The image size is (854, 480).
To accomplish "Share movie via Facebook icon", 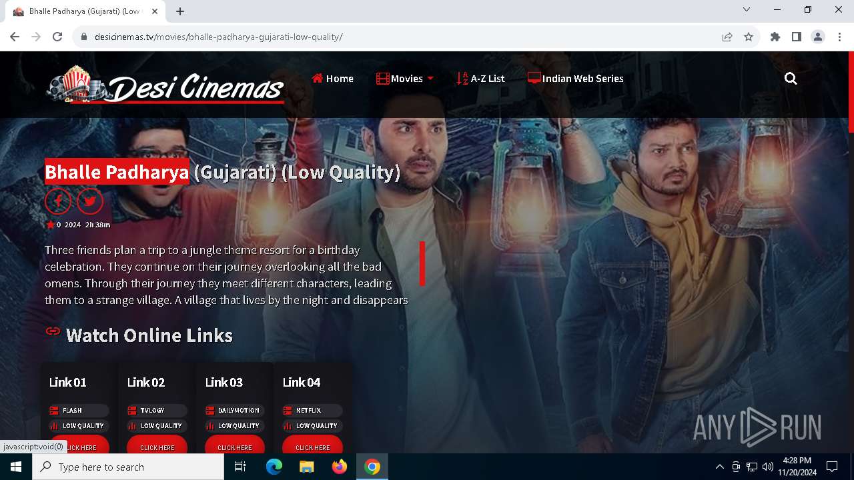I will click(x=58, y=201).
